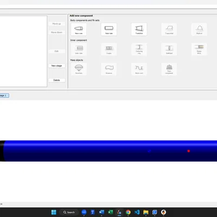The width and height of the screenshot is (217, 217).
Task: Open the Windows Start menu
Action: tap(54, 212)
